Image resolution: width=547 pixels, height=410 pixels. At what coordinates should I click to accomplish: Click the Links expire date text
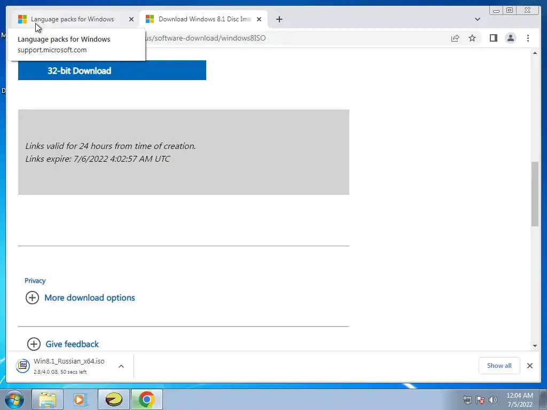(x=98, y=159)
